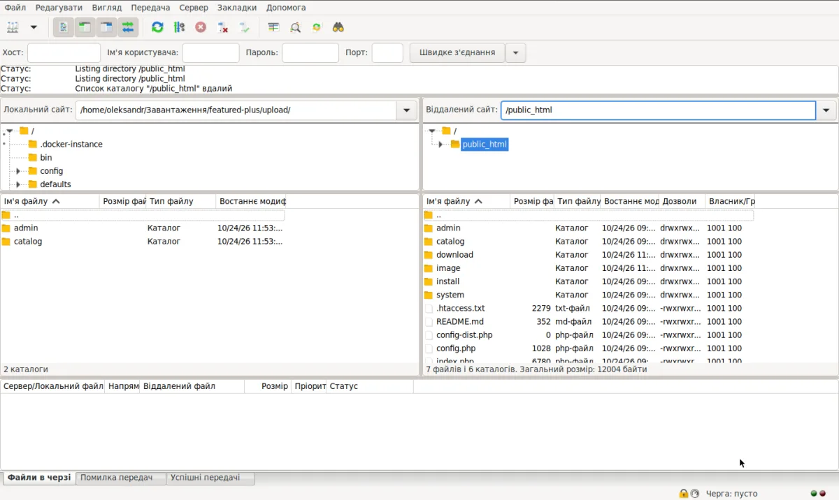Sort remote files by Дозволи column
This screenshot has width=839, height=500.
coord(682,201)
